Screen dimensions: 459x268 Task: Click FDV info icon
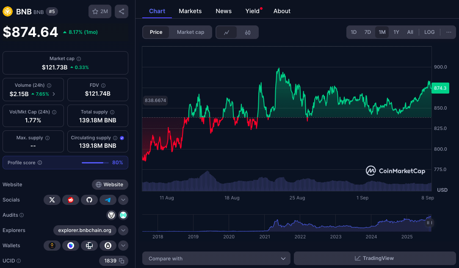(103, 86)
